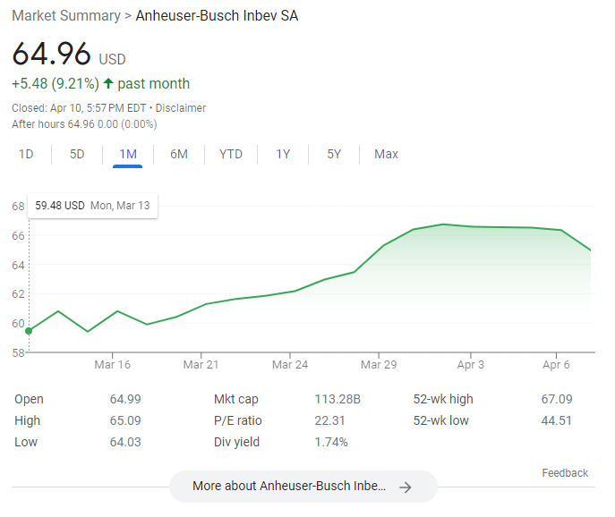The width and height of the screenshot is (615, 517).
Task: Switch chart to YTD
Action: (x=231, y=154)
